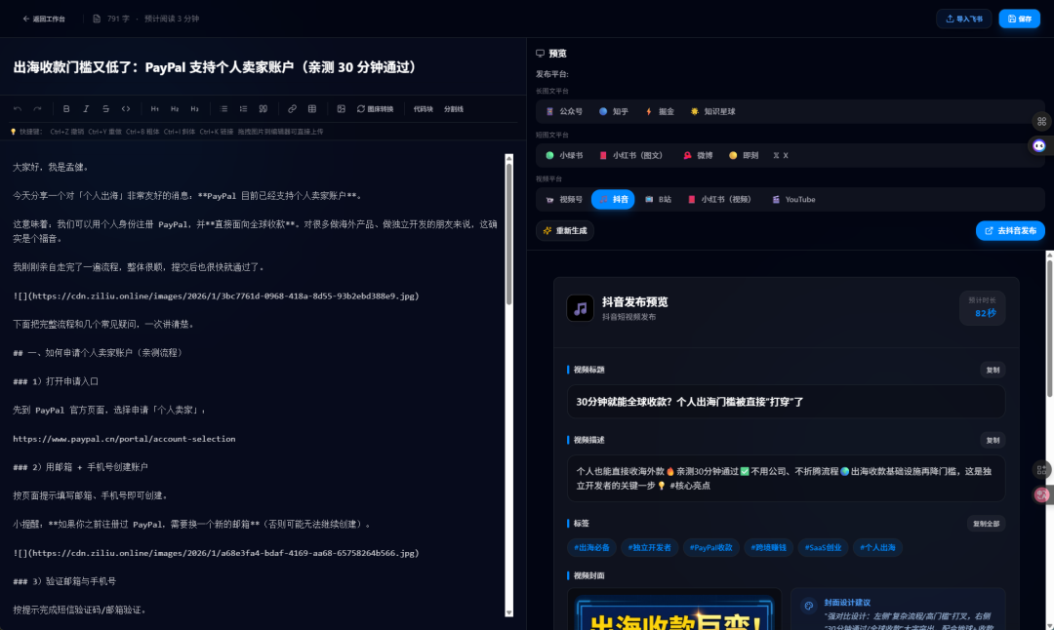Click the 抖音 music note logo icon
Image resolution: width=1054 pixels, height=630 pixels.
coord(580,308)
